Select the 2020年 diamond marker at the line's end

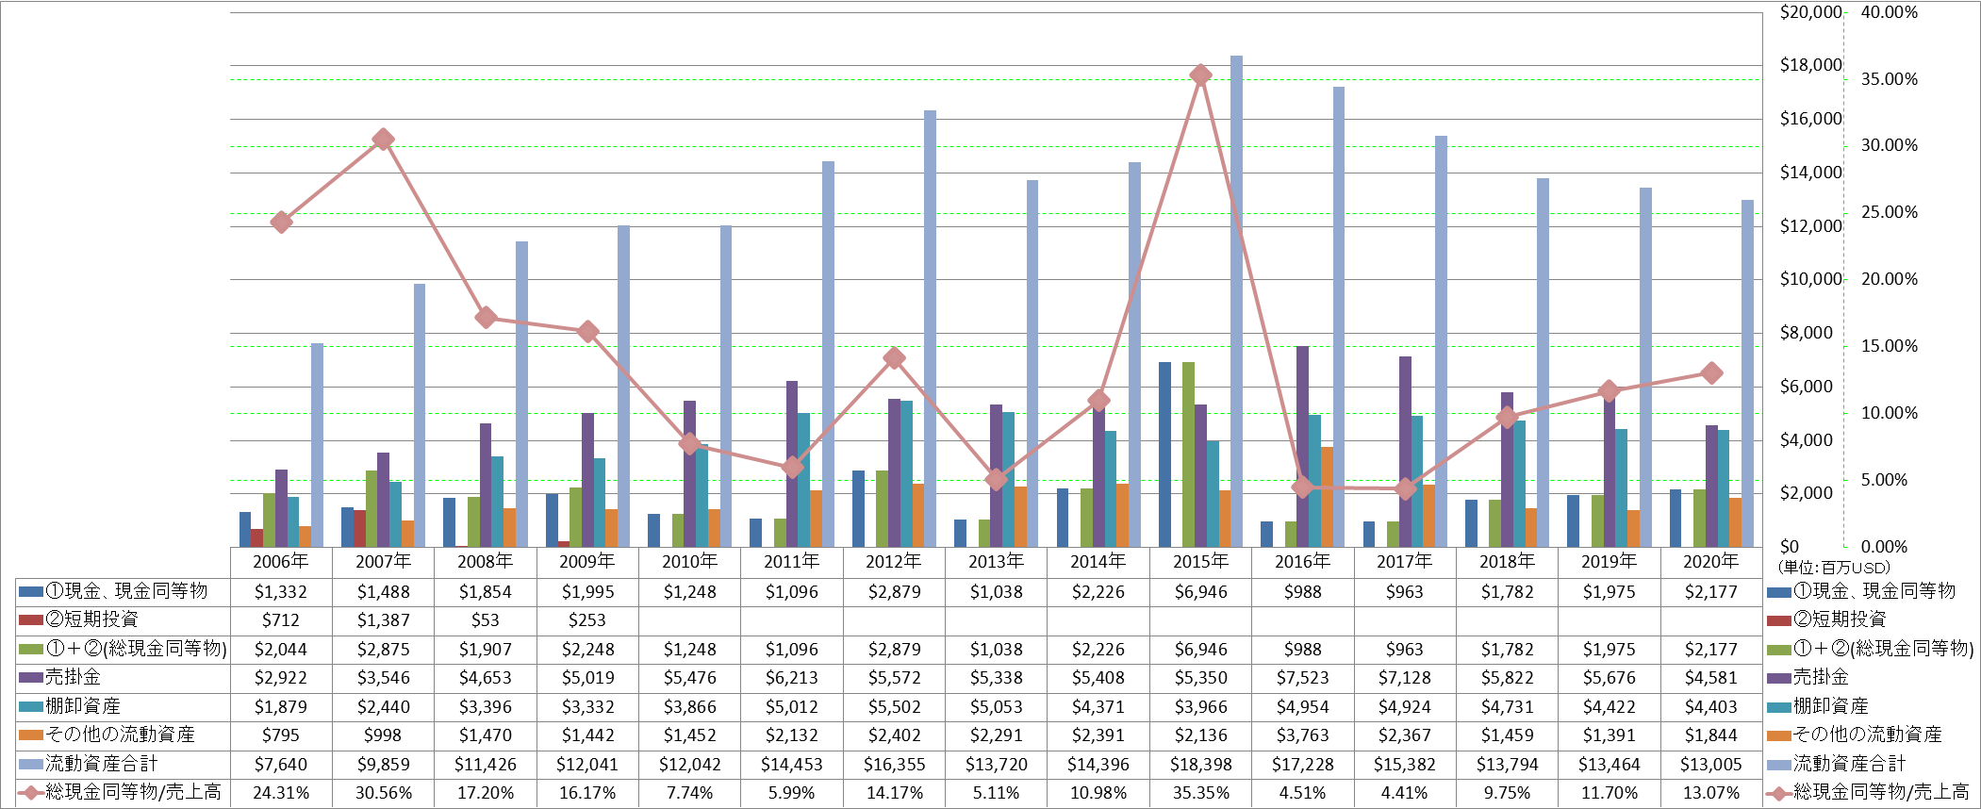[x=1711, y=373]
